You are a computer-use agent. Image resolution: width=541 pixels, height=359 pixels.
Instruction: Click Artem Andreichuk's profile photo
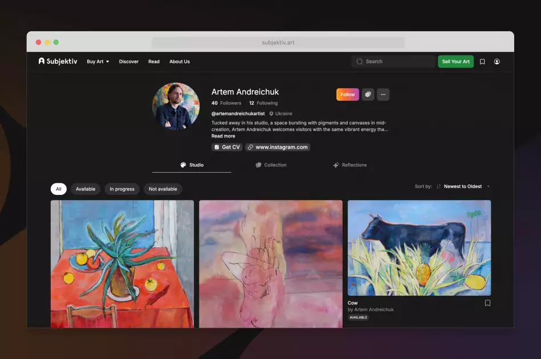176,106
